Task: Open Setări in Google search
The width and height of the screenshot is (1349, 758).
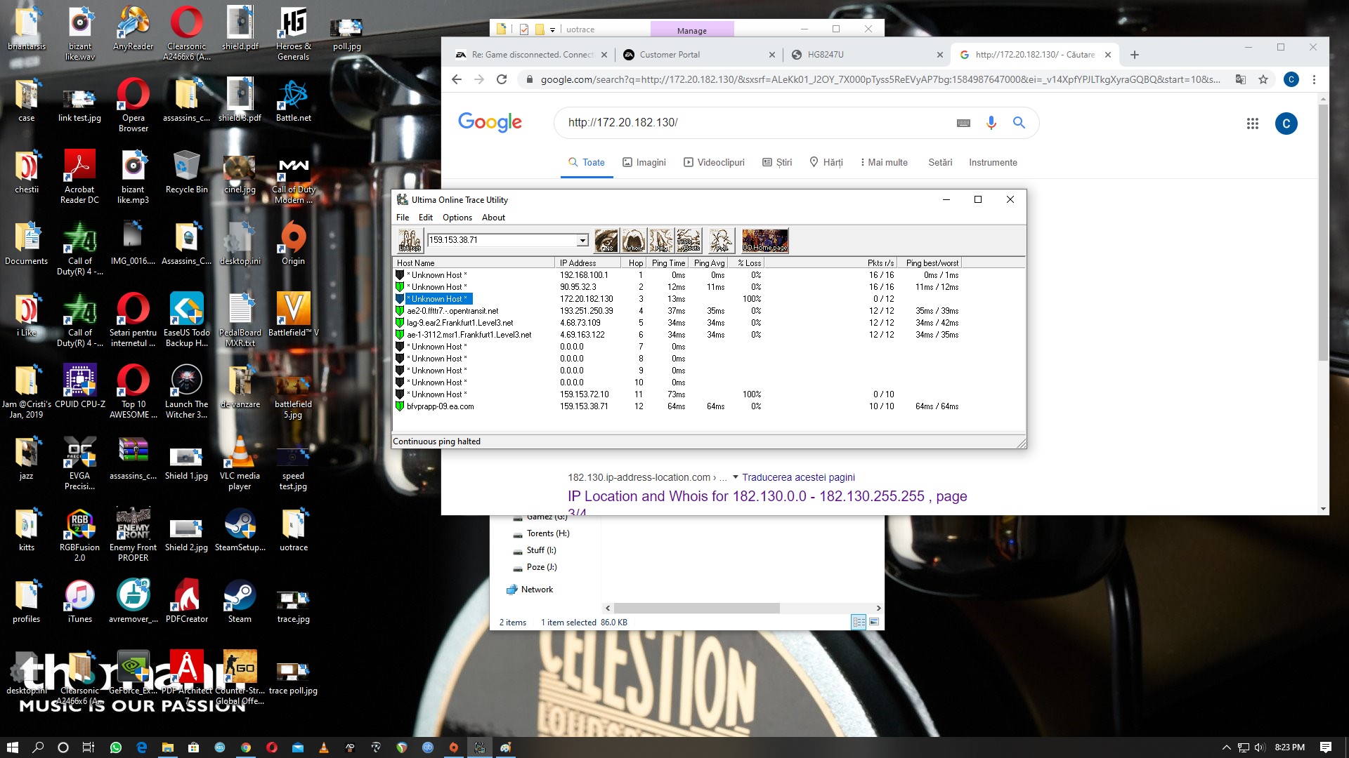Action: pyautogui.click(x=940, y=162)
